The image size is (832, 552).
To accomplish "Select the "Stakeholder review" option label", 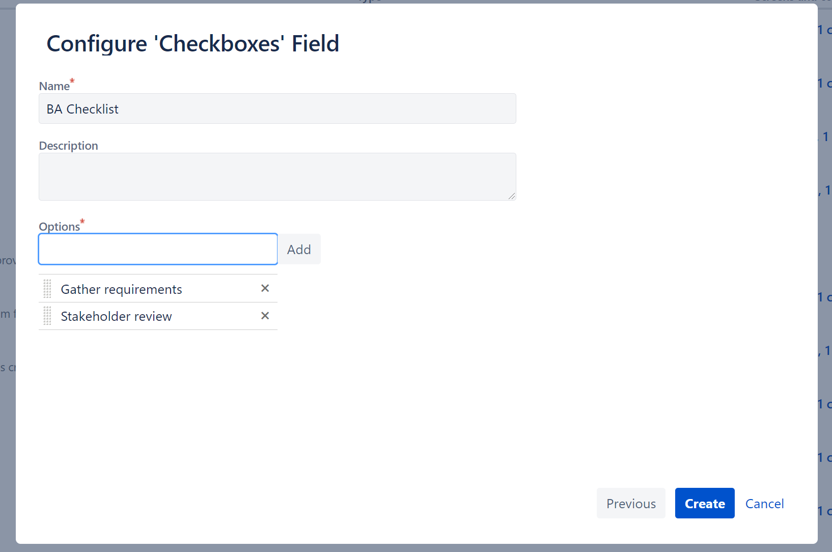I will point(116,316).
